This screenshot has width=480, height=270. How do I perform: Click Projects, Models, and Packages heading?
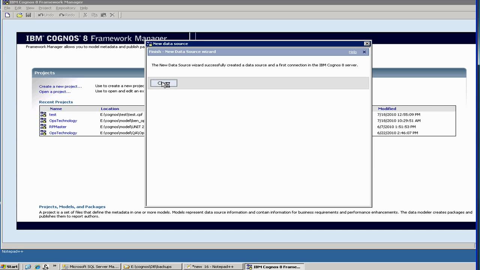click(x=72, y=207)
